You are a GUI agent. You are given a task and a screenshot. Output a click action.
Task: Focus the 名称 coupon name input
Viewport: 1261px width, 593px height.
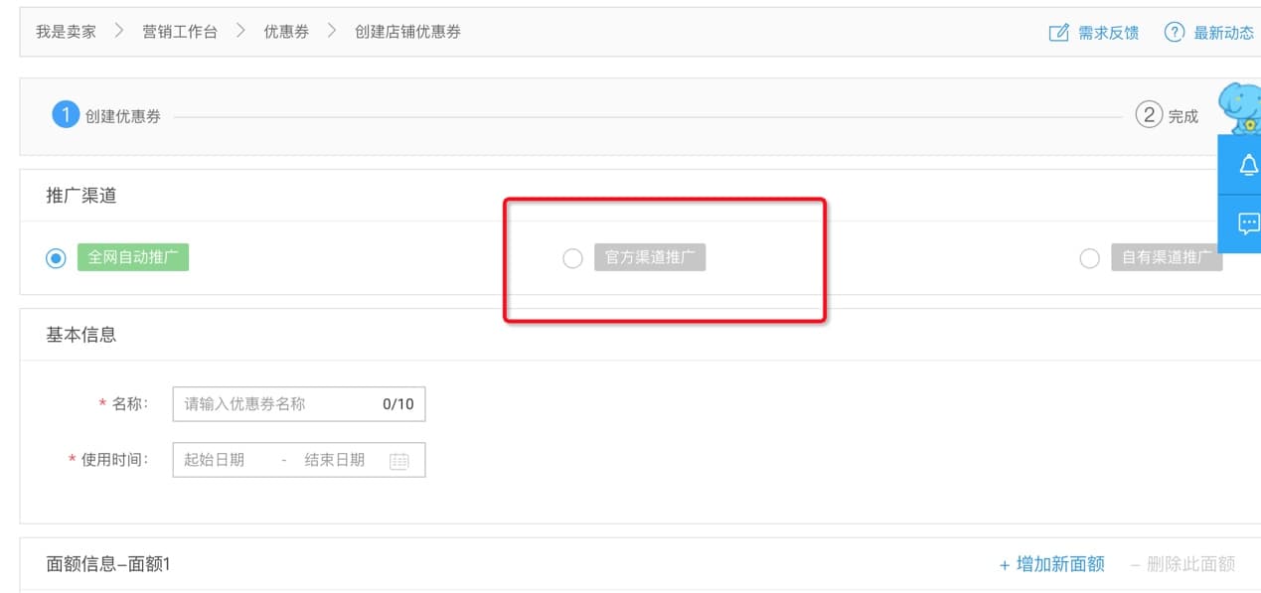(x=276, y=404)
